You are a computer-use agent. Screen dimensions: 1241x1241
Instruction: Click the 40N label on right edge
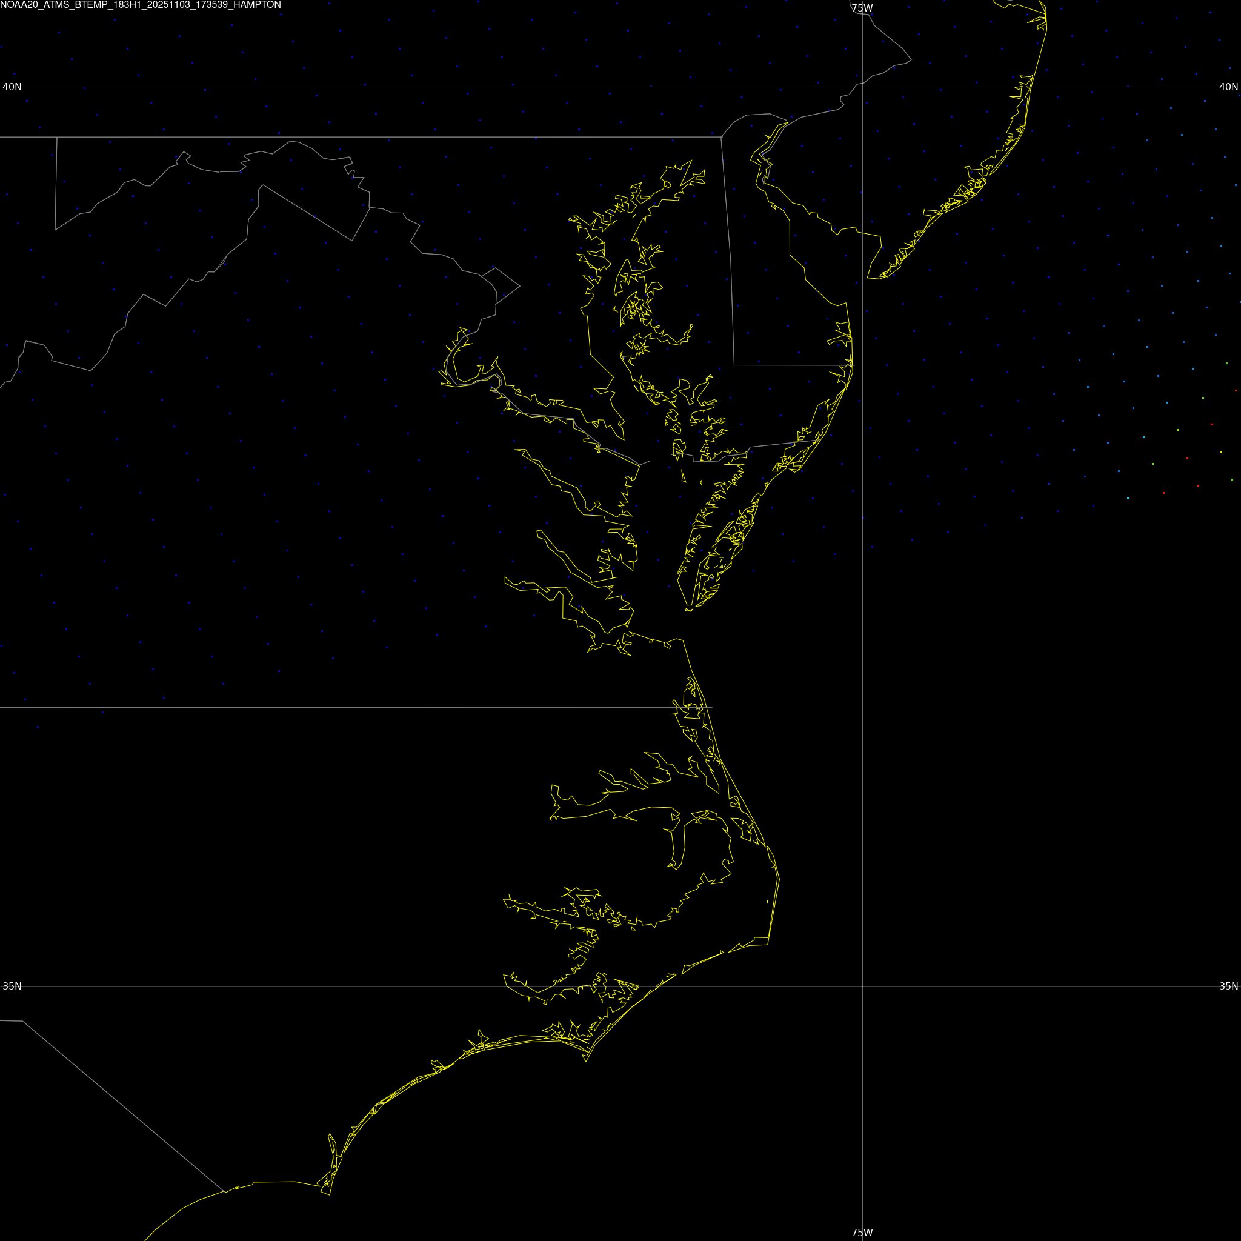pos(1228,87)
